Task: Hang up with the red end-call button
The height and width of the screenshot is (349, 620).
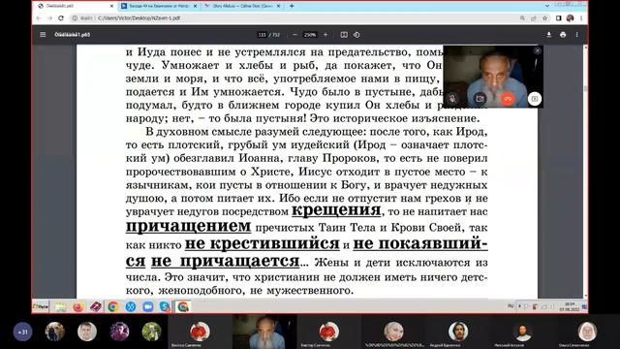Action: click(x=508, y=98)
